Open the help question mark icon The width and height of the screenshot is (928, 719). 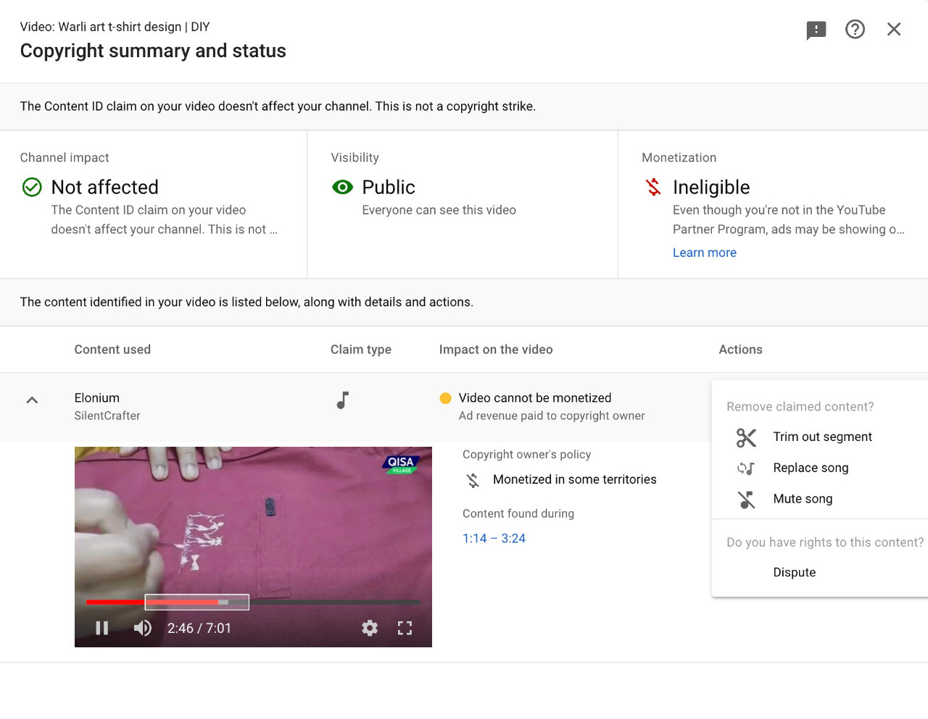click(x=855, y=29)
